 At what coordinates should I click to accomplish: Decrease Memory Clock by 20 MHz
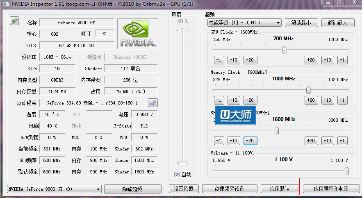[x=250, y=100]
